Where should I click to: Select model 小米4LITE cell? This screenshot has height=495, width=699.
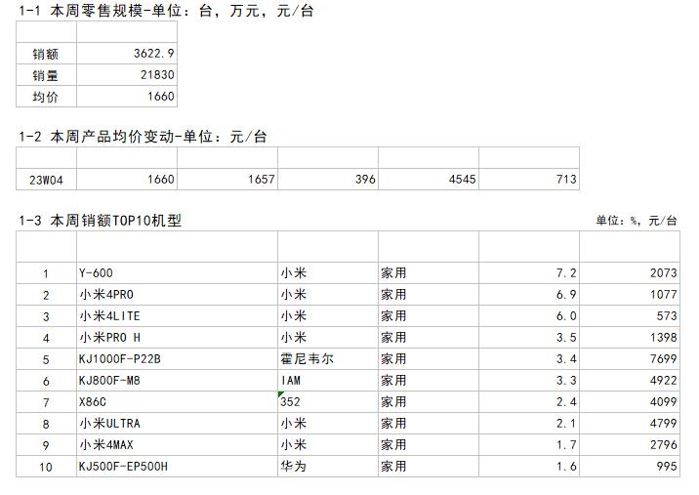pyautogui.click(x=177, y=315)
